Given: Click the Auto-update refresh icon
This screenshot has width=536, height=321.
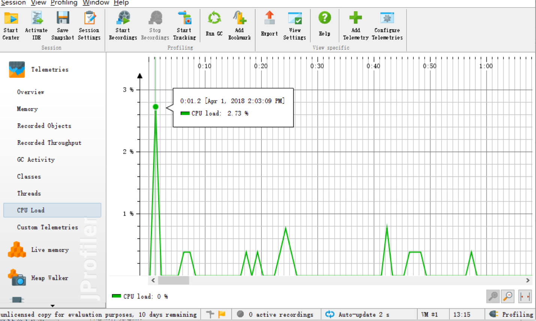Looking at the screenshot, I should (330, 314).
